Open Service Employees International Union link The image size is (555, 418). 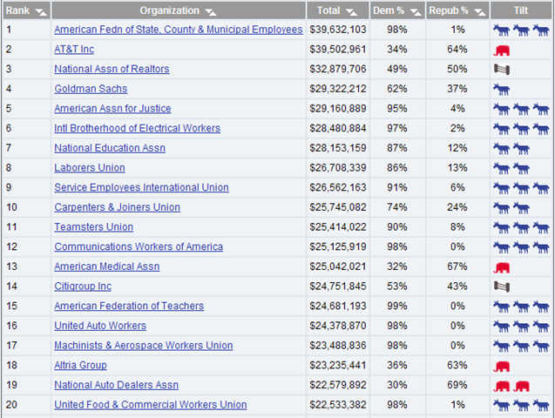[141, 188]
